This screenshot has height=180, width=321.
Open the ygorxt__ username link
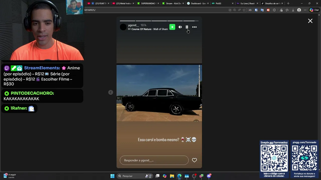(133, 25)
